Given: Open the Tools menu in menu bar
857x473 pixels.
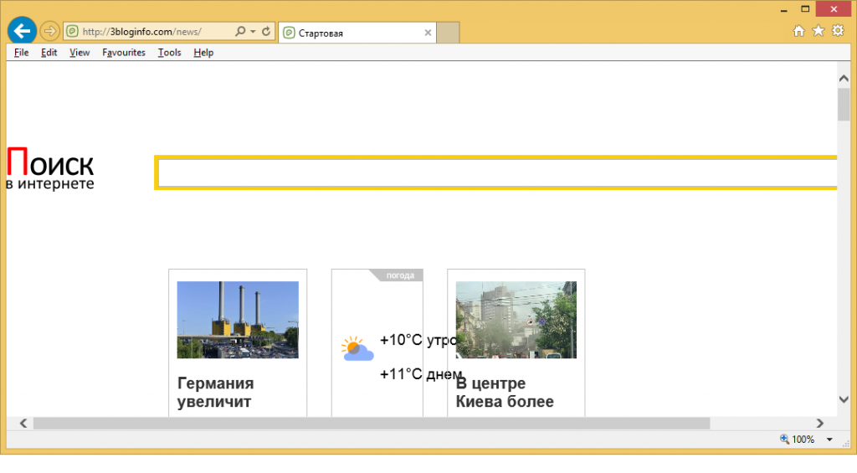Looking at the screenshot, I should (x=169, y=52).
